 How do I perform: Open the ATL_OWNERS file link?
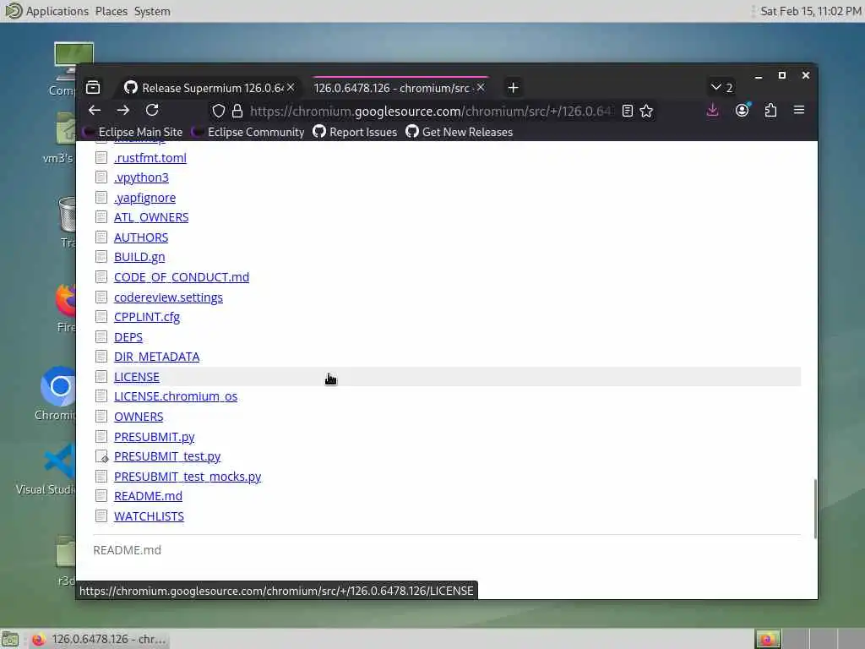tap(151, 217)
